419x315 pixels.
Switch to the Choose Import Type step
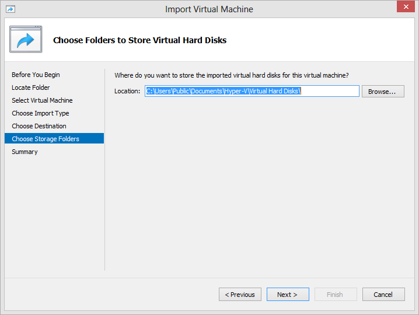pos(40,113)
